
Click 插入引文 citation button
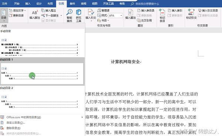click(91, 15)
